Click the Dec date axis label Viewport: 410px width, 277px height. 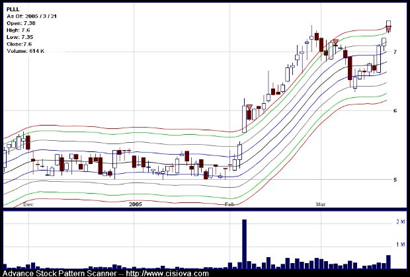[28, 204]
